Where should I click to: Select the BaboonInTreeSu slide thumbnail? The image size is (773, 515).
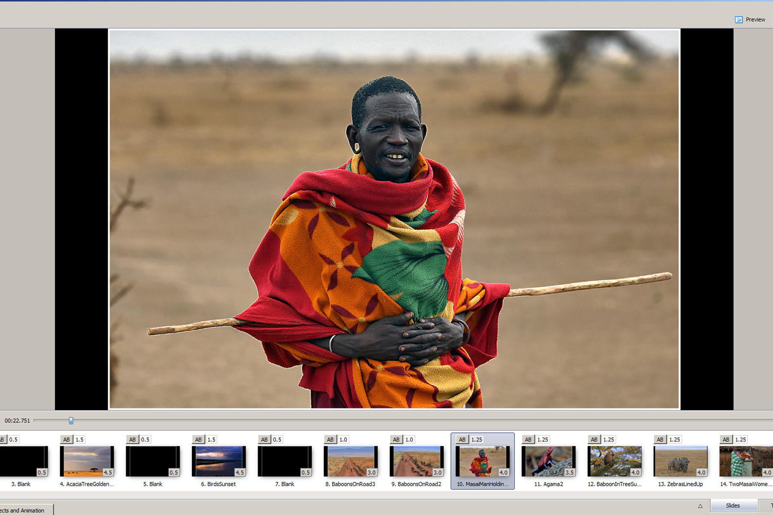click(615, 461)
